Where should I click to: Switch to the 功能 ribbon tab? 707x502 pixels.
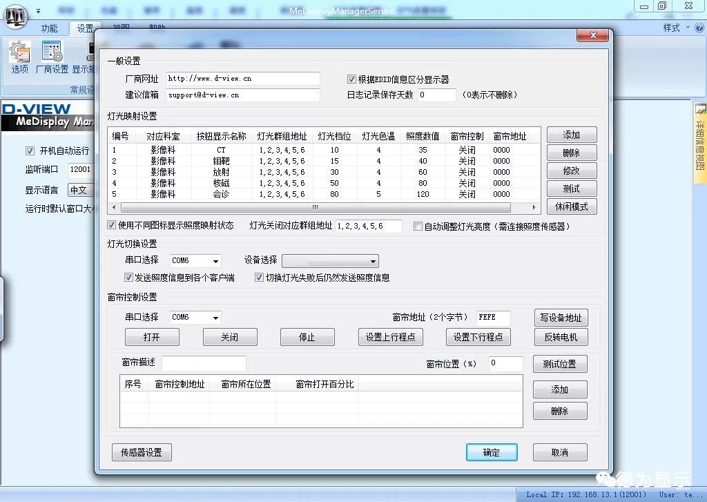pyautogui.click(x=49, y=28)
